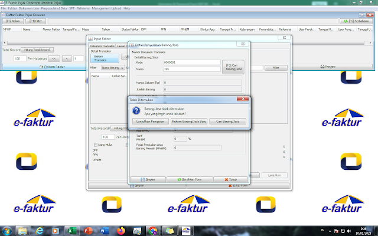The height and width of the screenshot is (236, 378).
Task: Click the per-halaman field in Input Faktur
Action: pos(108,137)
